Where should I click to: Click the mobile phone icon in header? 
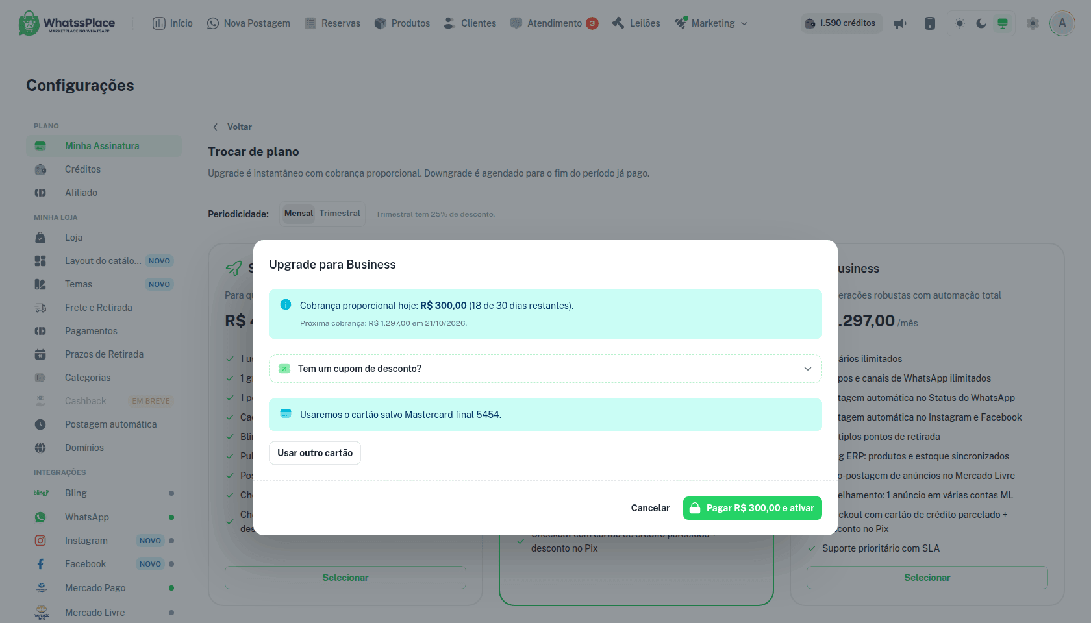930,23
